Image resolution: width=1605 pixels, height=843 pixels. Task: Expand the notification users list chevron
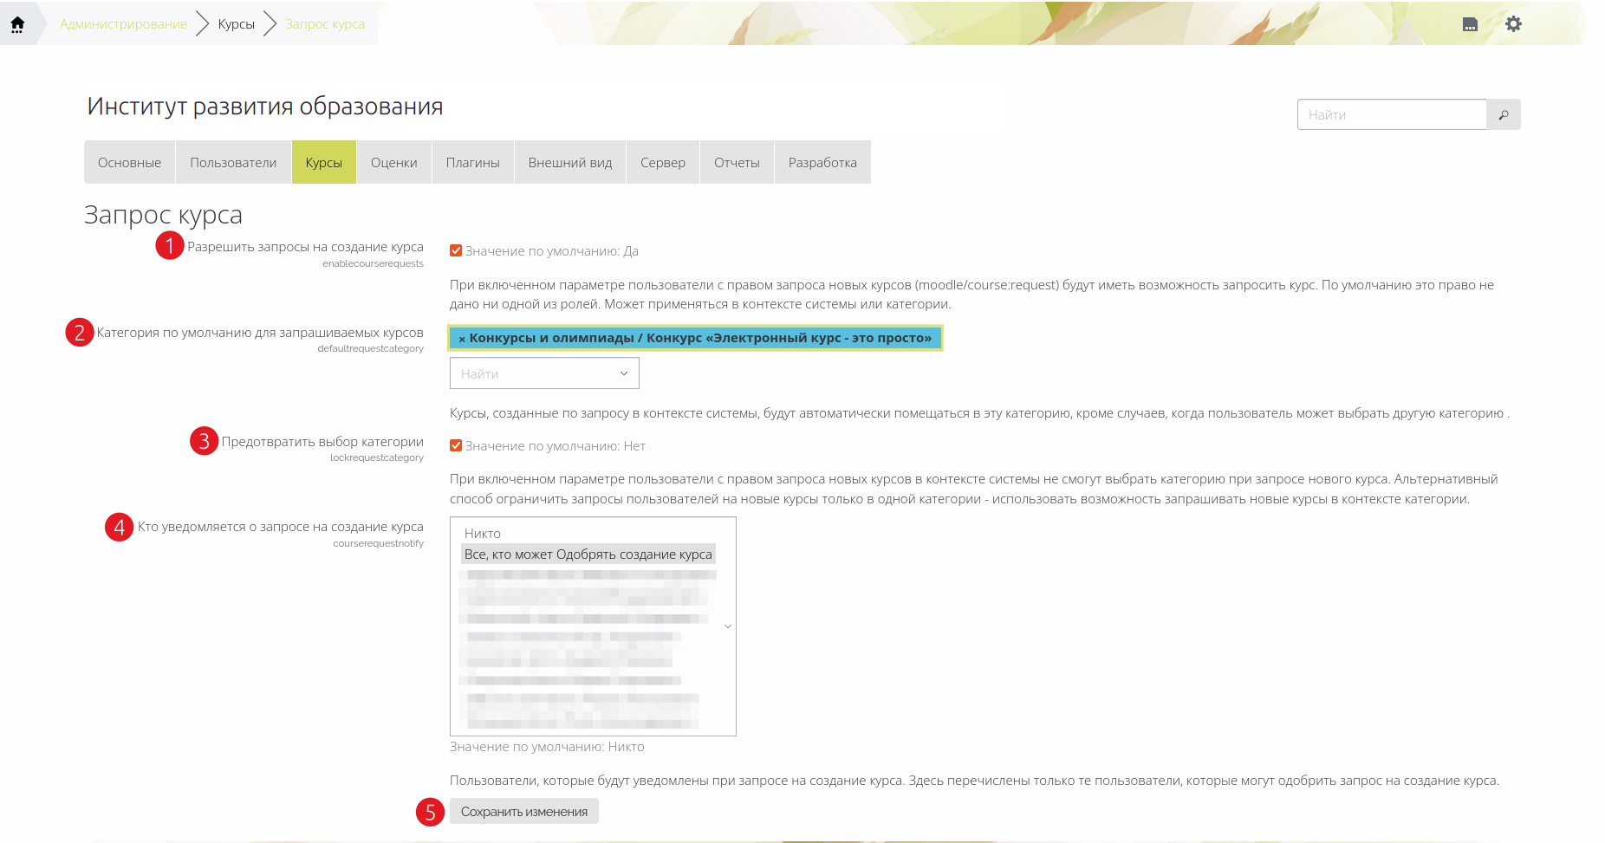pos(728,626)
